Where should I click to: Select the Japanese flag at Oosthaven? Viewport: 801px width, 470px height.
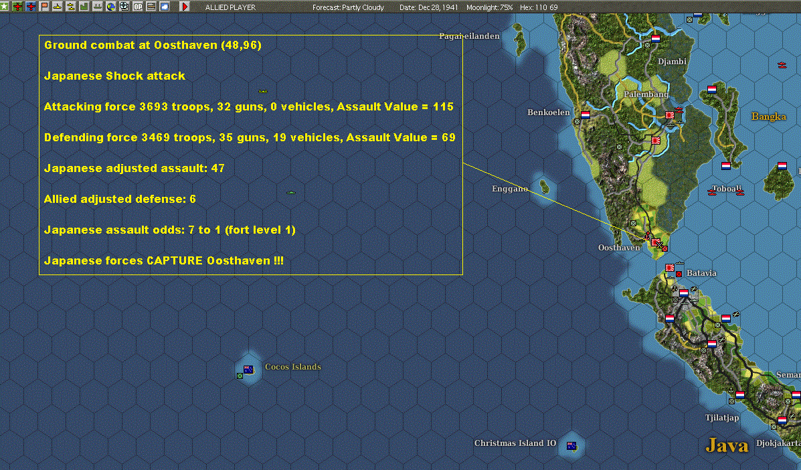point(655,242)
